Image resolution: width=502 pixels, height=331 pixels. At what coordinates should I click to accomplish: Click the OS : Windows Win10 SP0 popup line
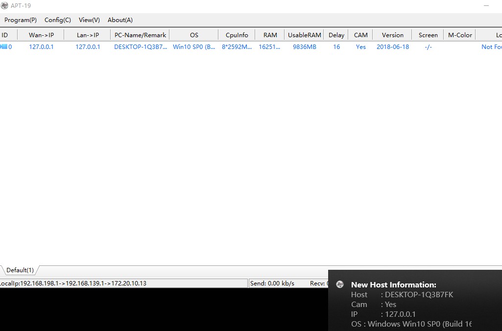tap(411, 324)
